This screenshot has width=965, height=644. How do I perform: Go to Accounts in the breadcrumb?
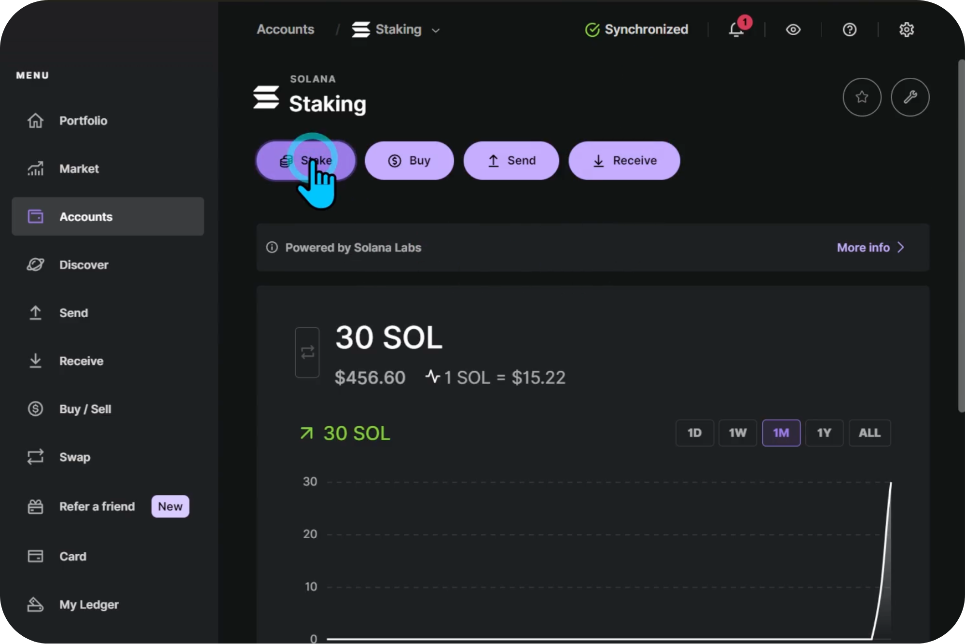pyautogui.click(x=285, y=29)
